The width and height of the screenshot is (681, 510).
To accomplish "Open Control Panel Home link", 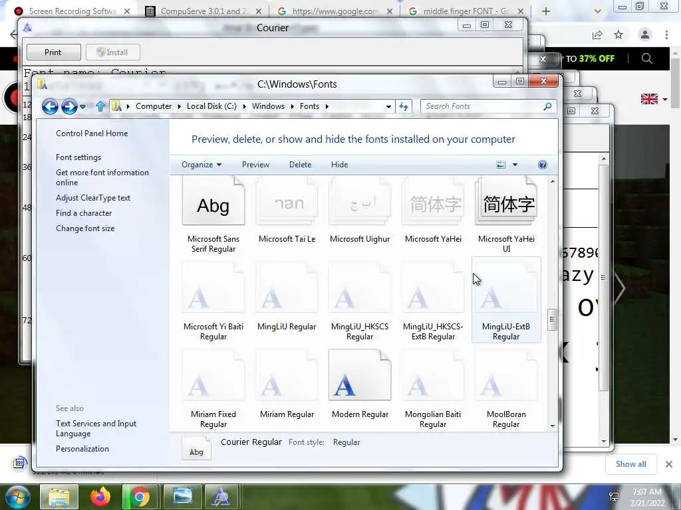I will point(92,133).
